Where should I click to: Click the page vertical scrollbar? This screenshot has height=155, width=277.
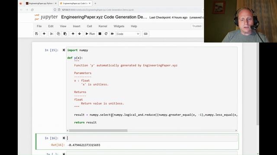point(258,84)
